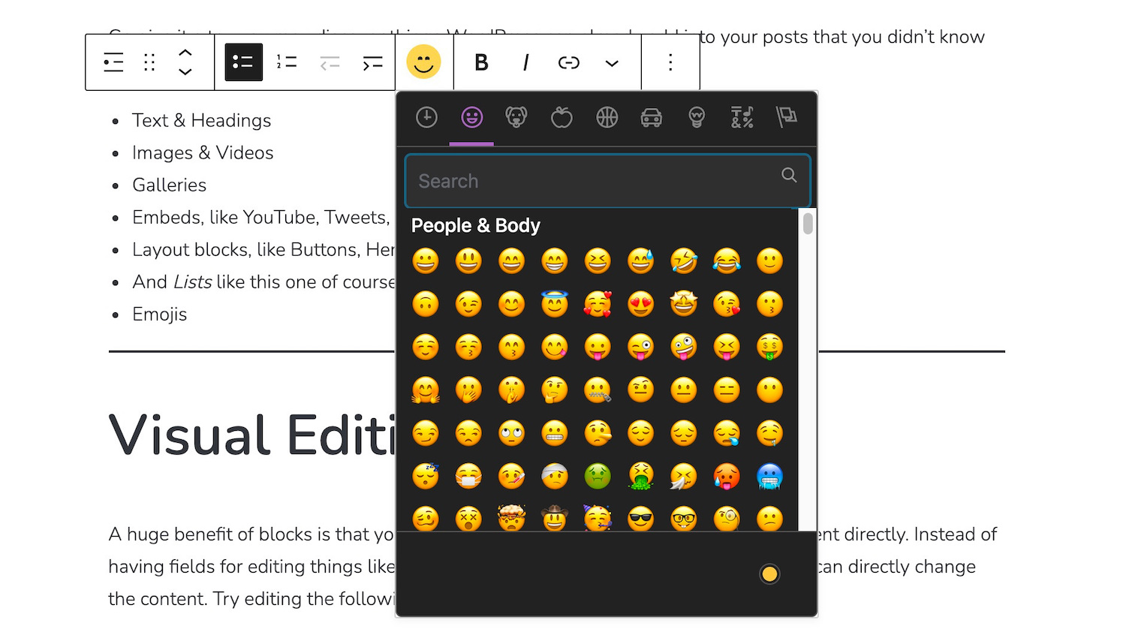This screenshot has width=1126, height=635.
Task: Pick the tears of joy emoji
Action: [727, 261]
